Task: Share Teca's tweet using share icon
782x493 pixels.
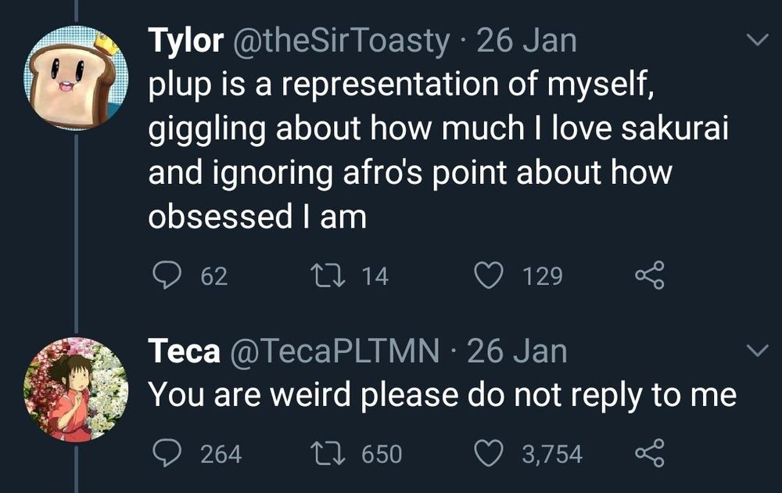Action: click(649, 454)
